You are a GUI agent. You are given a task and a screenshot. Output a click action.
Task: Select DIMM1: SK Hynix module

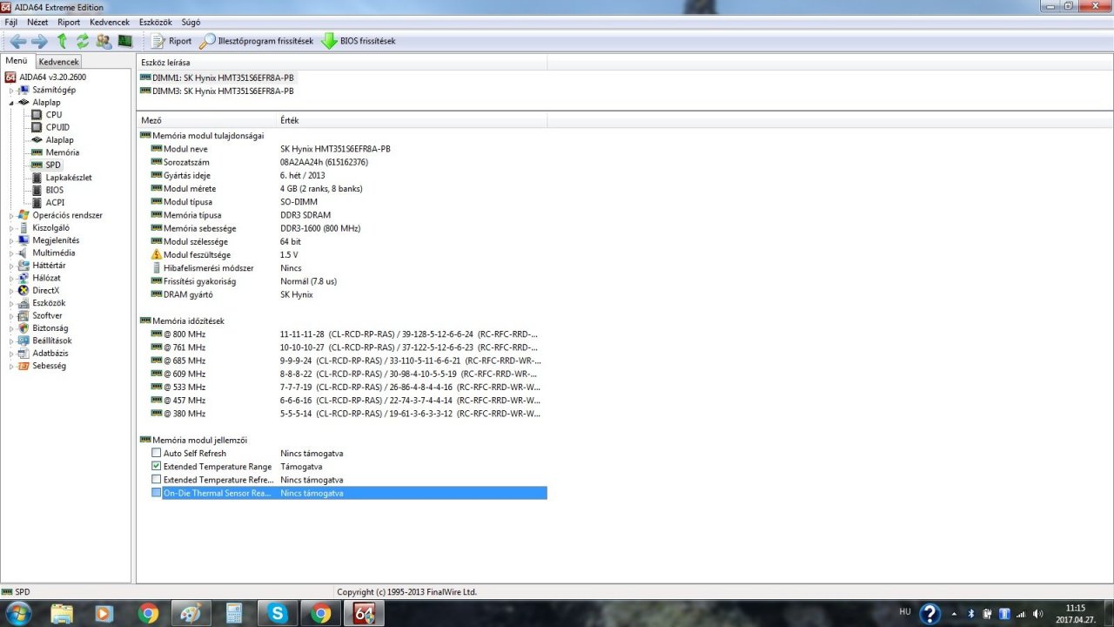(217, 78)
